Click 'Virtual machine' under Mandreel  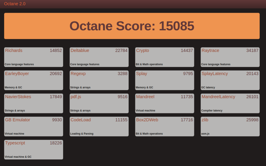(145, 110)
